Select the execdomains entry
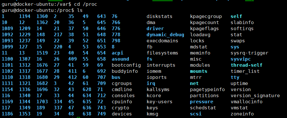Image resolution: width=287 pixels, height=118 pixels. [x=162, y=41]
